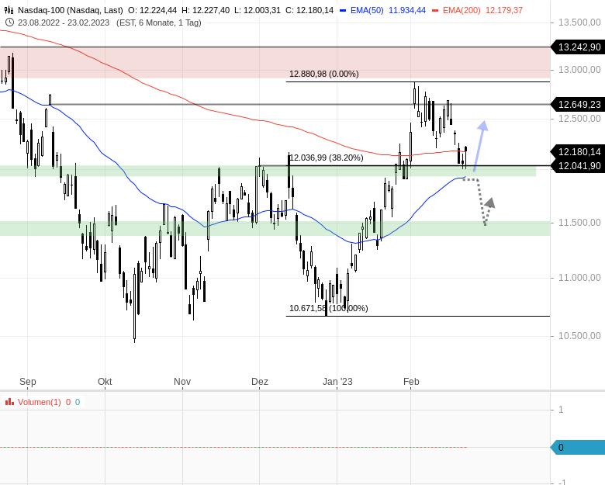Click the 12.880,98 (0.00%) Fibonacci label

point(323,74)
